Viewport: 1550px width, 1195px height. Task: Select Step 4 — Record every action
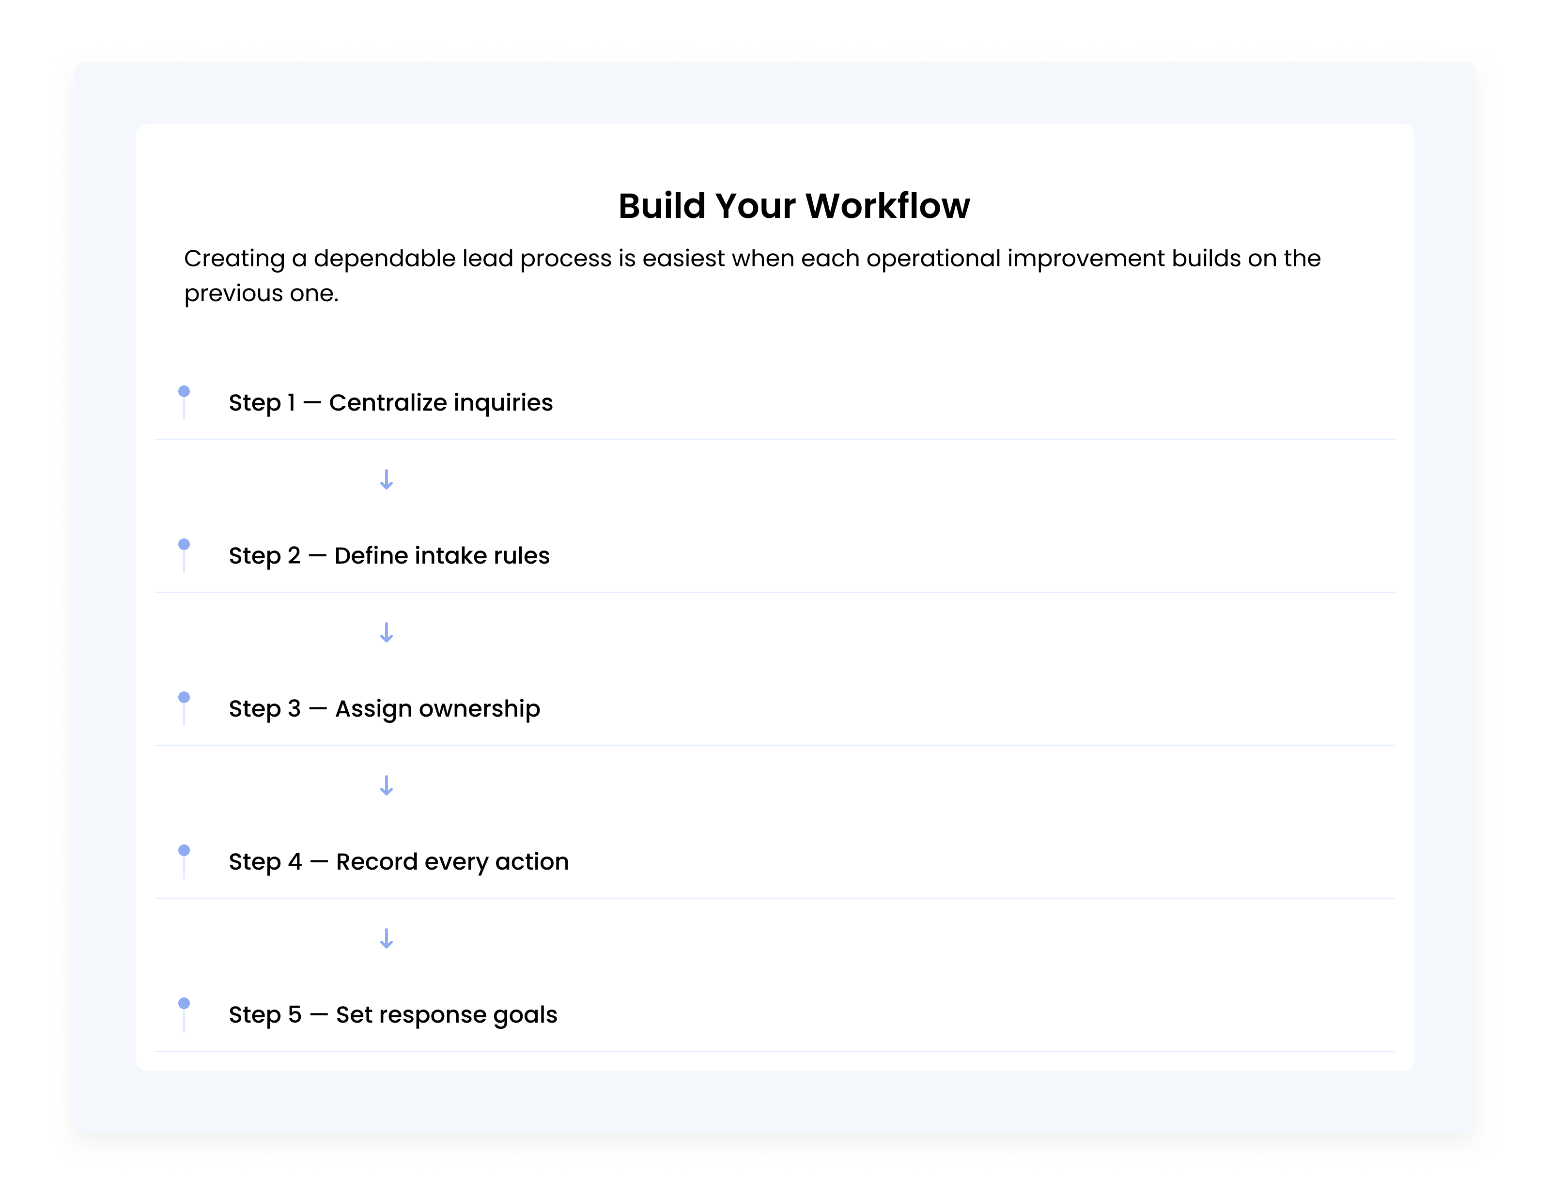pos(398,861)
